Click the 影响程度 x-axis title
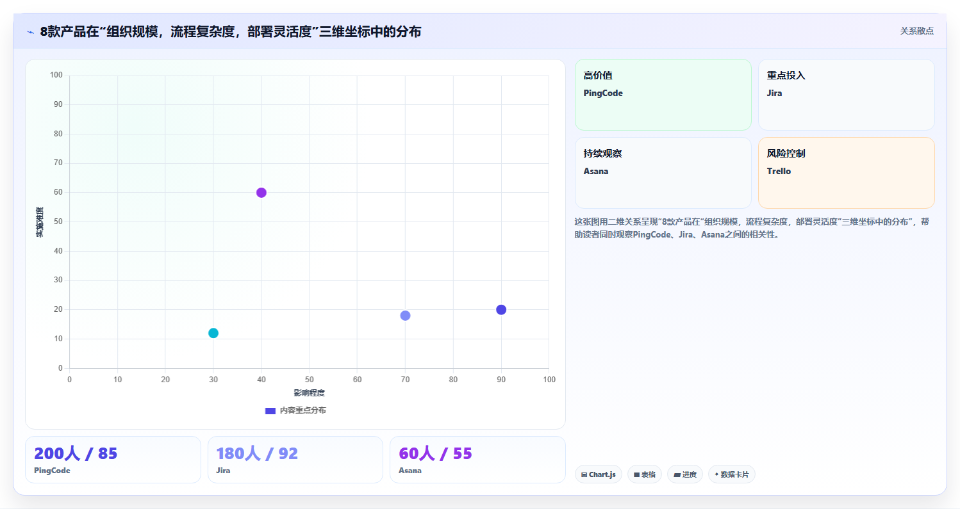960x509 pixels. (x=309, y=393)
